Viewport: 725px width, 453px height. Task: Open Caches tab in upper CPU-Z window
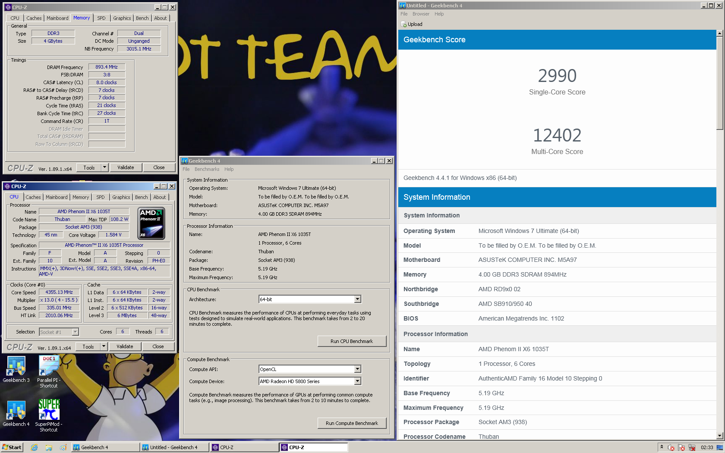34,18
